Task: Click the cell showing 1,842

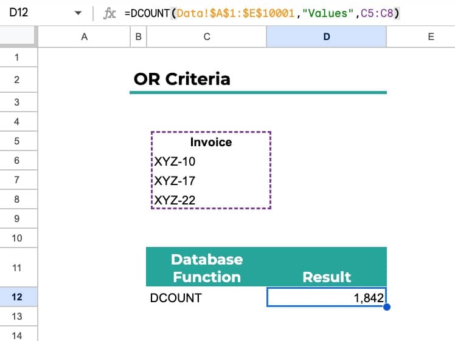Action: tap(326, 297)
